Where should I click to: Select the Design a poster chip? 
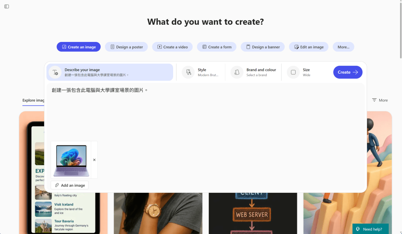click(x=126, y=47)
